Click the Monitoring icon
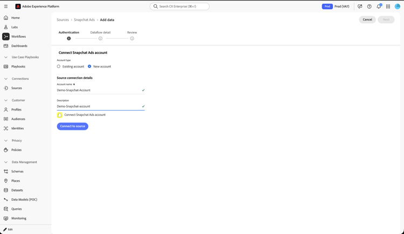 point(6,218)
